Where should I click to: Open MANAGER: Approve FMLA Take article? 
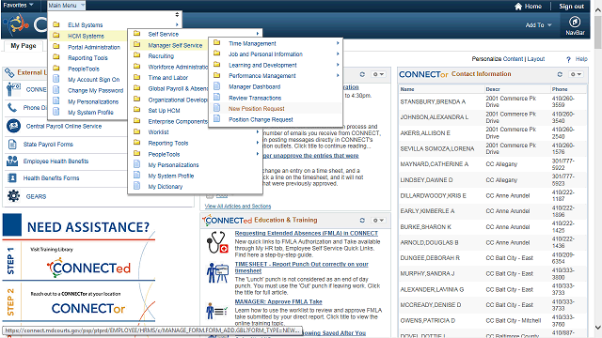[278, 301]
